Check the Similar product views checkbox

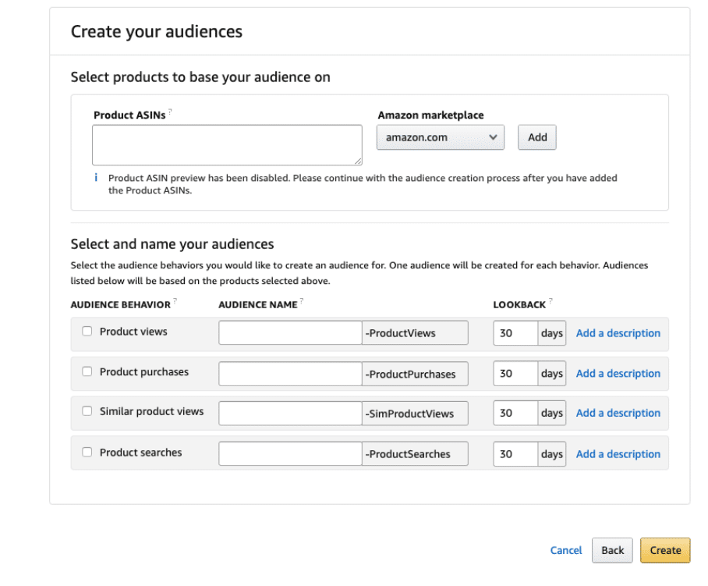(87, 410)
